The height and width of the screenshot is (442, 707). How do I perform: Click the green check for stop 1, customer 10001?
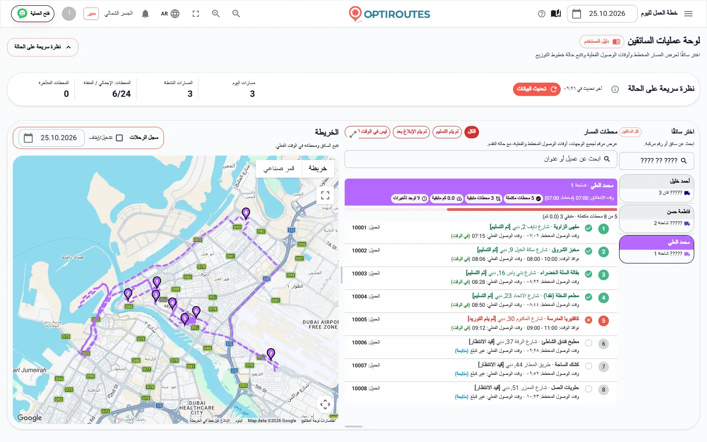click(589, 228)
